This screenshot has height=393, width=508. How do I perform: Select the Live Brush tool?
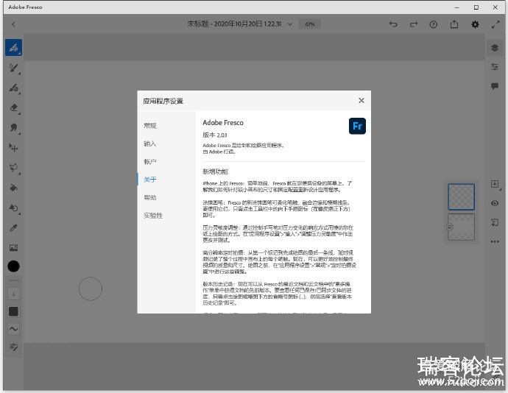pos(13,68)
